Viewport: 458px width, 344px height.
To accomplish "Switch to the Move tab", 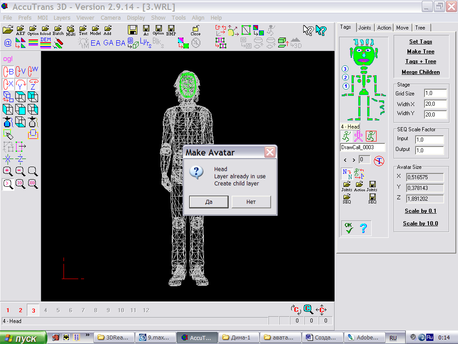I will [x=403, y=27].
